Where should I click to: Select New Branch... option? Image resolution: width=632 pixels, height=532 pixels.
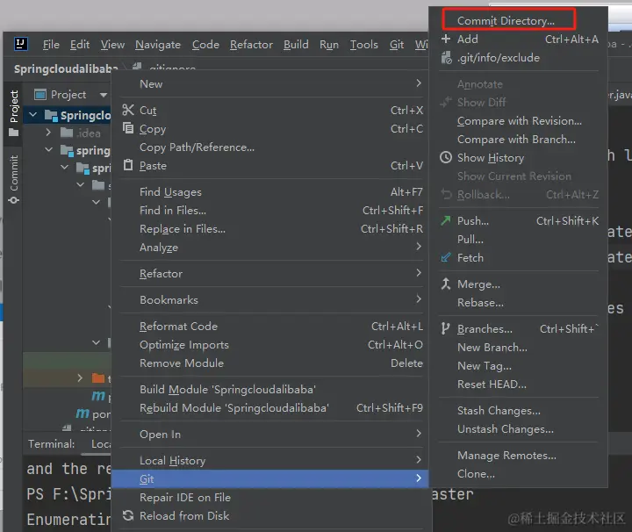pos(492,347)
